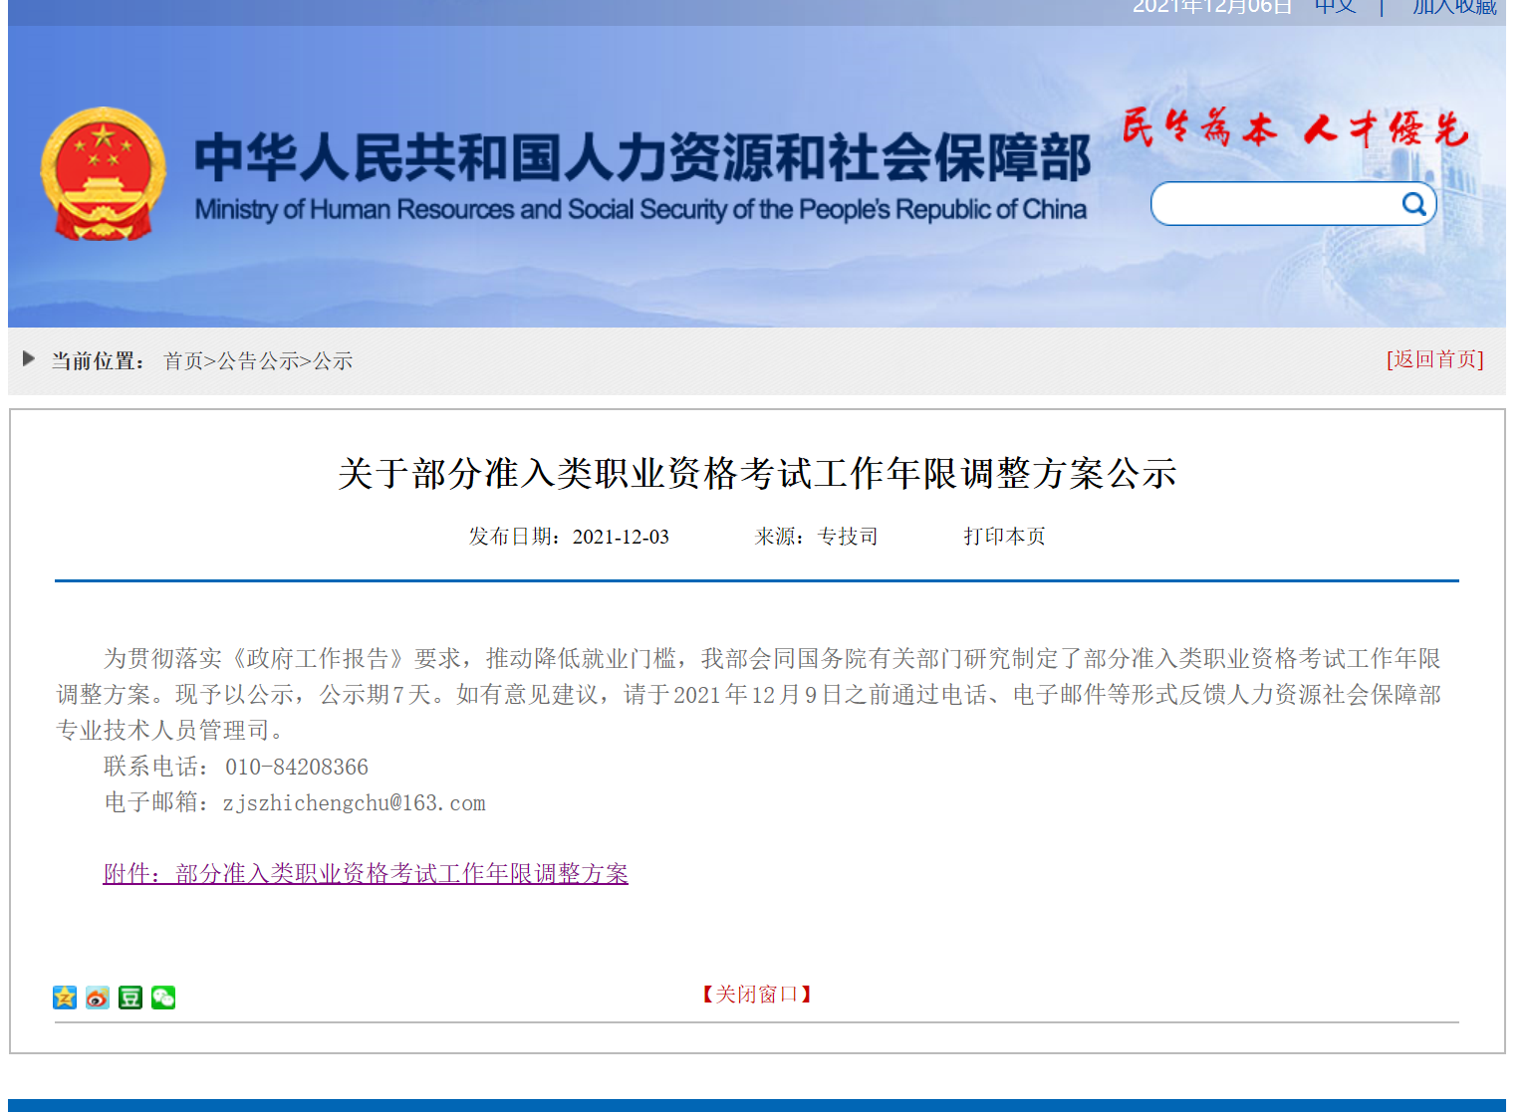The height and width of the screenshot is (1112, 1529).
Task: Switch language with 中文 link
Action: (1335, 8)
